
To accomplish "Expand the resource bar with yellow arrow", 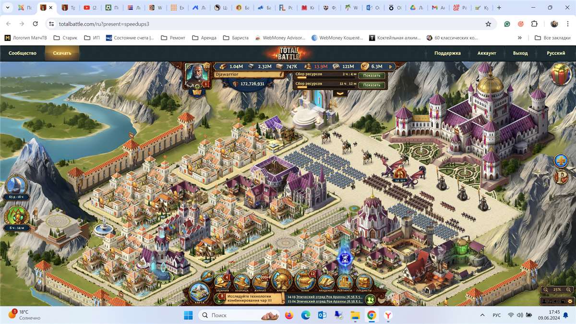I will (390, 66).
